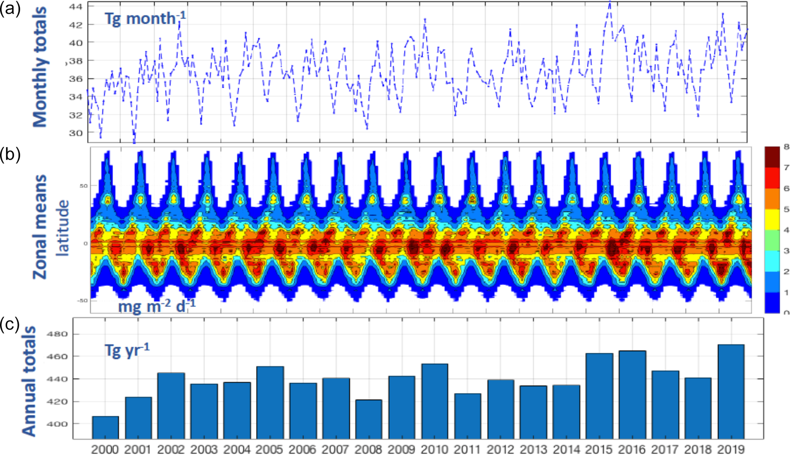This screenshot has width=790, height=455.
Task: Click the orange colorbar segment
Action: coord(772,199)
